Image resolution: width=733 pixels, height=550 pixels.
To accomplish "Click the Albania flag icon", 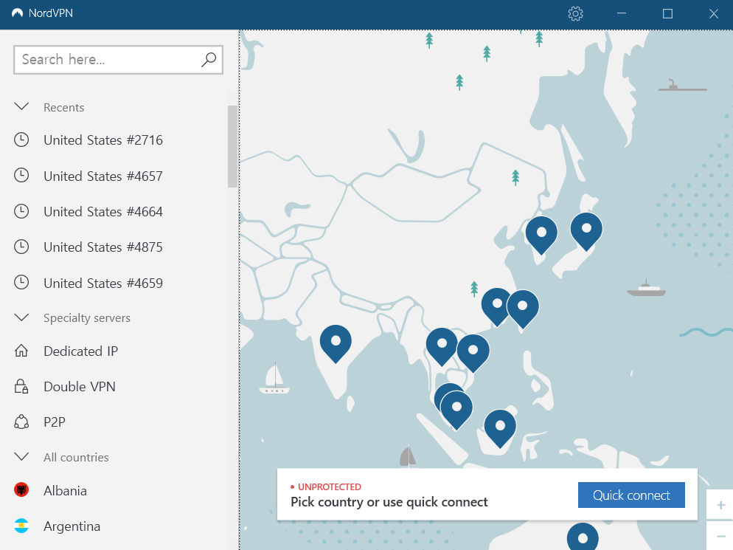I will pyautogui.click(x=21, y=490).
